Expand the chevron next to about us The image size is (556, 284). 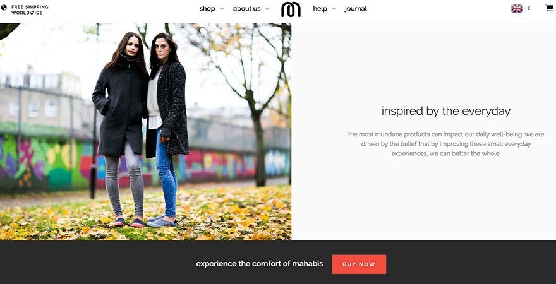pyautogui.click(x=267, y=9)
